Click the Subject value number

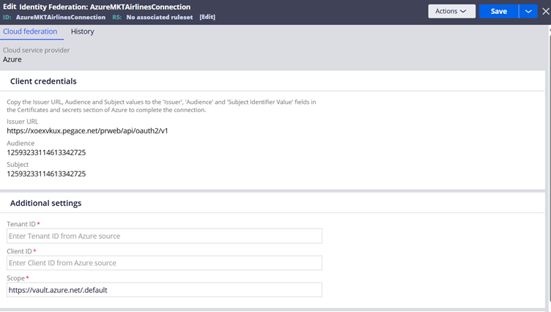46,174
